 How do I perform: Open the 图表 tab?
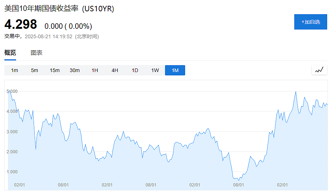coord(37,53)
